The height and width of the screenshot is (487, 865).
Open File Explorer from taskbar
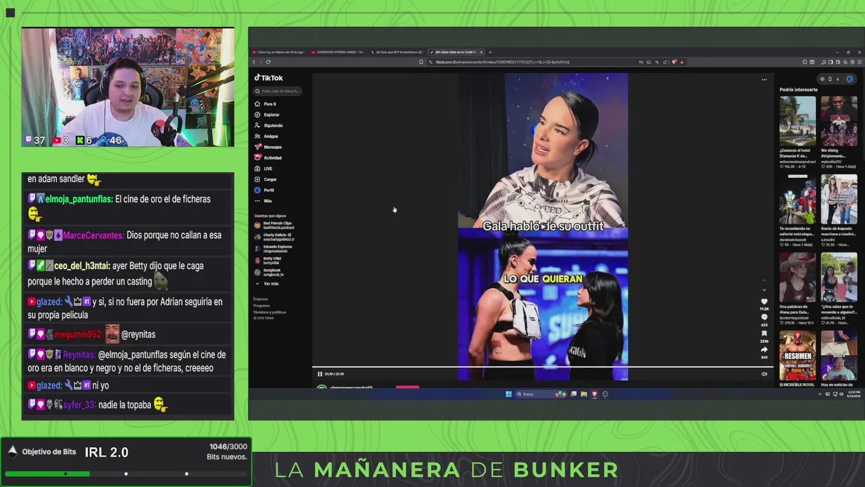click(584, 394)
